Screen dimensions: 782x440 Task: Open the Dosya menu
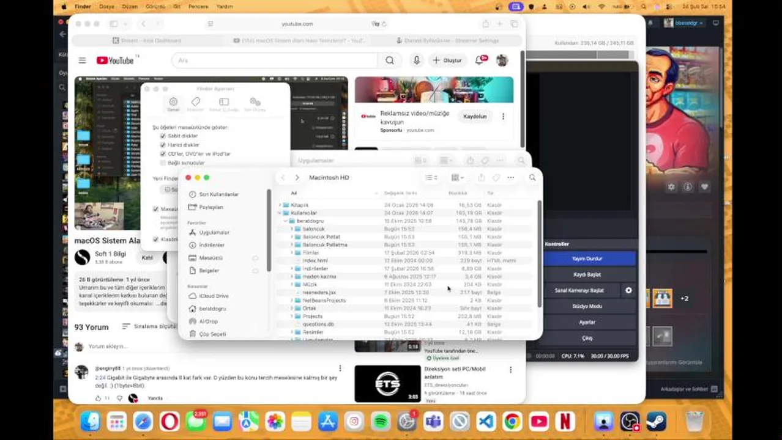(106, 6)
